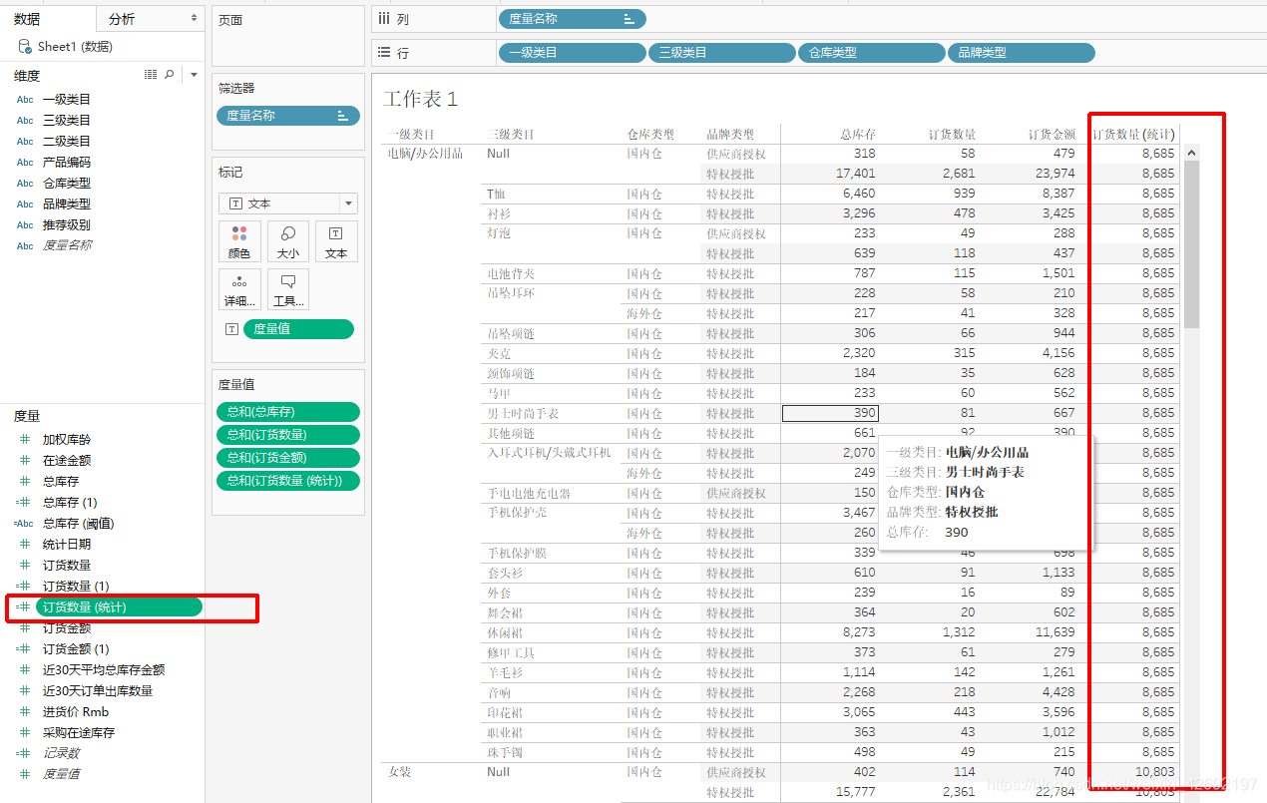
Task: Click the columns shelf icon beside 列
Action: click(x=384, y=19)
